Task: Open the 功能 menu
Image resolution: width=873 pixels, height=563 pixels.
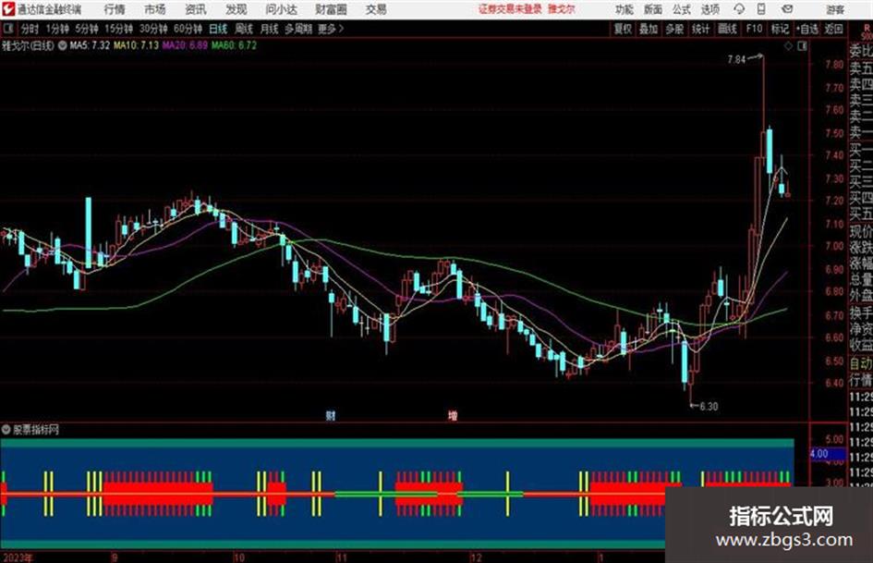Action: pos(624,9)
